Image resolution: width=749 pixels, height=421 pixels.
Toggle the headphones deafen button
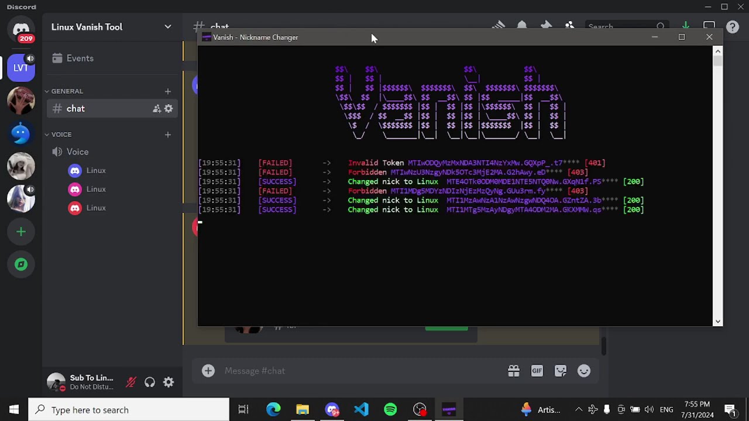[150, 382]
